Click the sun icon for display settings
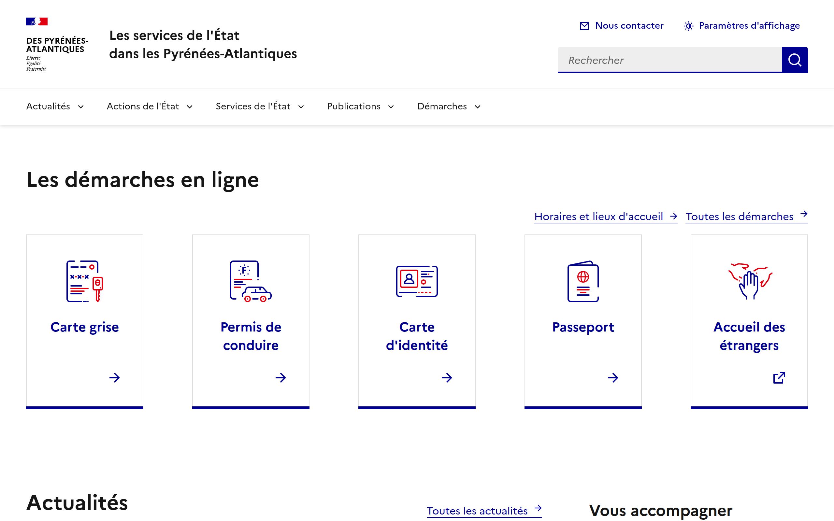Screen dimensions: 834x521 688,26
